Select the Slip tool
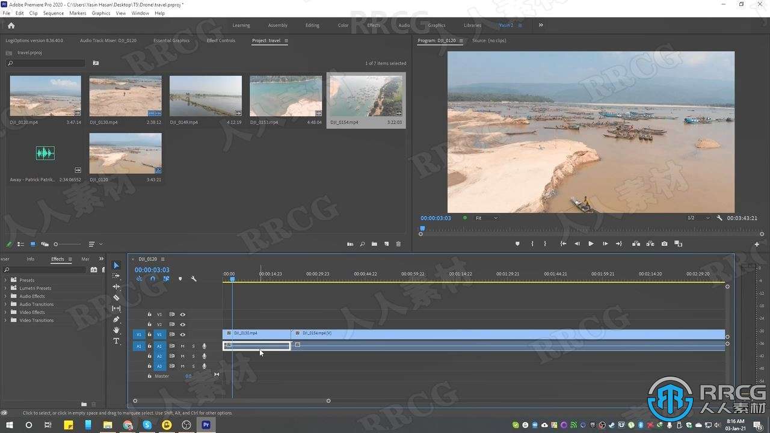This screenshot has width=770, height=433. (116, 309)
